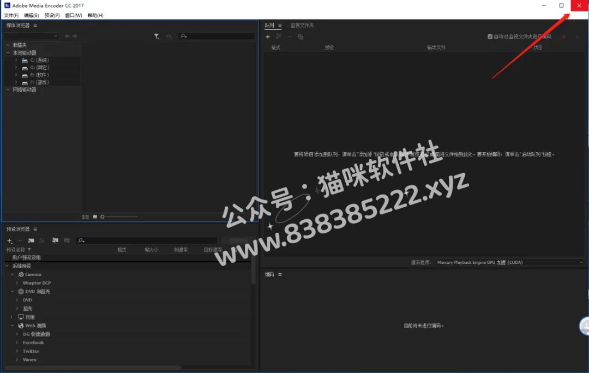The height and width of the screenshot is (373, 589).
Task: Click the 格式 column header in Queue
Action: [276, 47]
